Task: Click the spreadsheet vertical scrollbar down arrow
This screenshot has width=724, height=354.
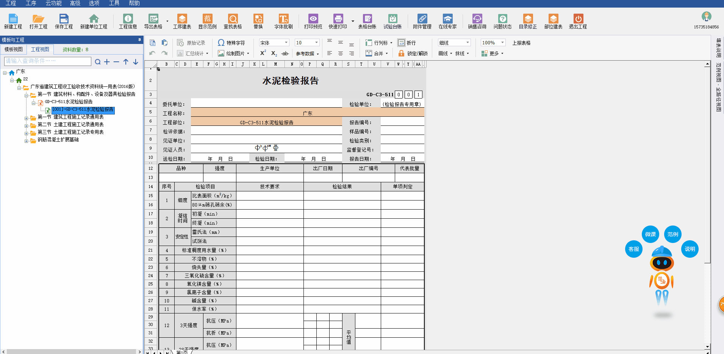Action: (707, 347)
